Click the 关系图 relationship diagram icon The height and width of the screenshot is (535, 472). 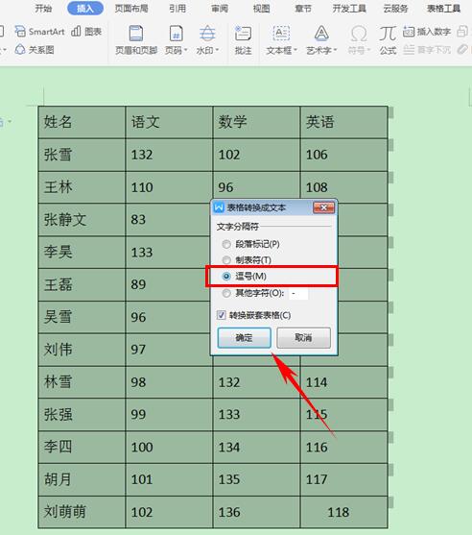[x=35, y=50]
